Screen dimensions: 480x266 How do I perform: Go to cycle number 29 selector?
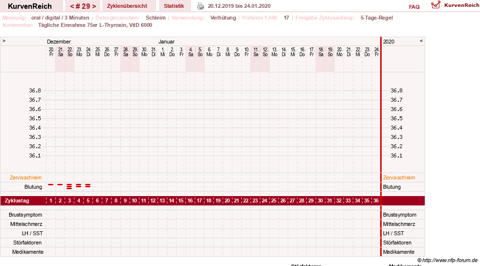[x=83, y=6]
